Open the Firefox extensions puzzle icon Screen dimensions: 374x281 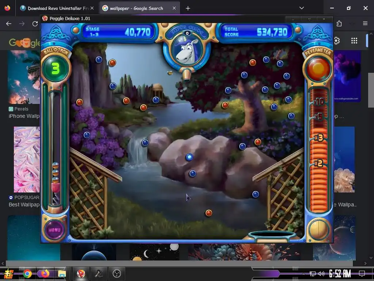point(339,23)
